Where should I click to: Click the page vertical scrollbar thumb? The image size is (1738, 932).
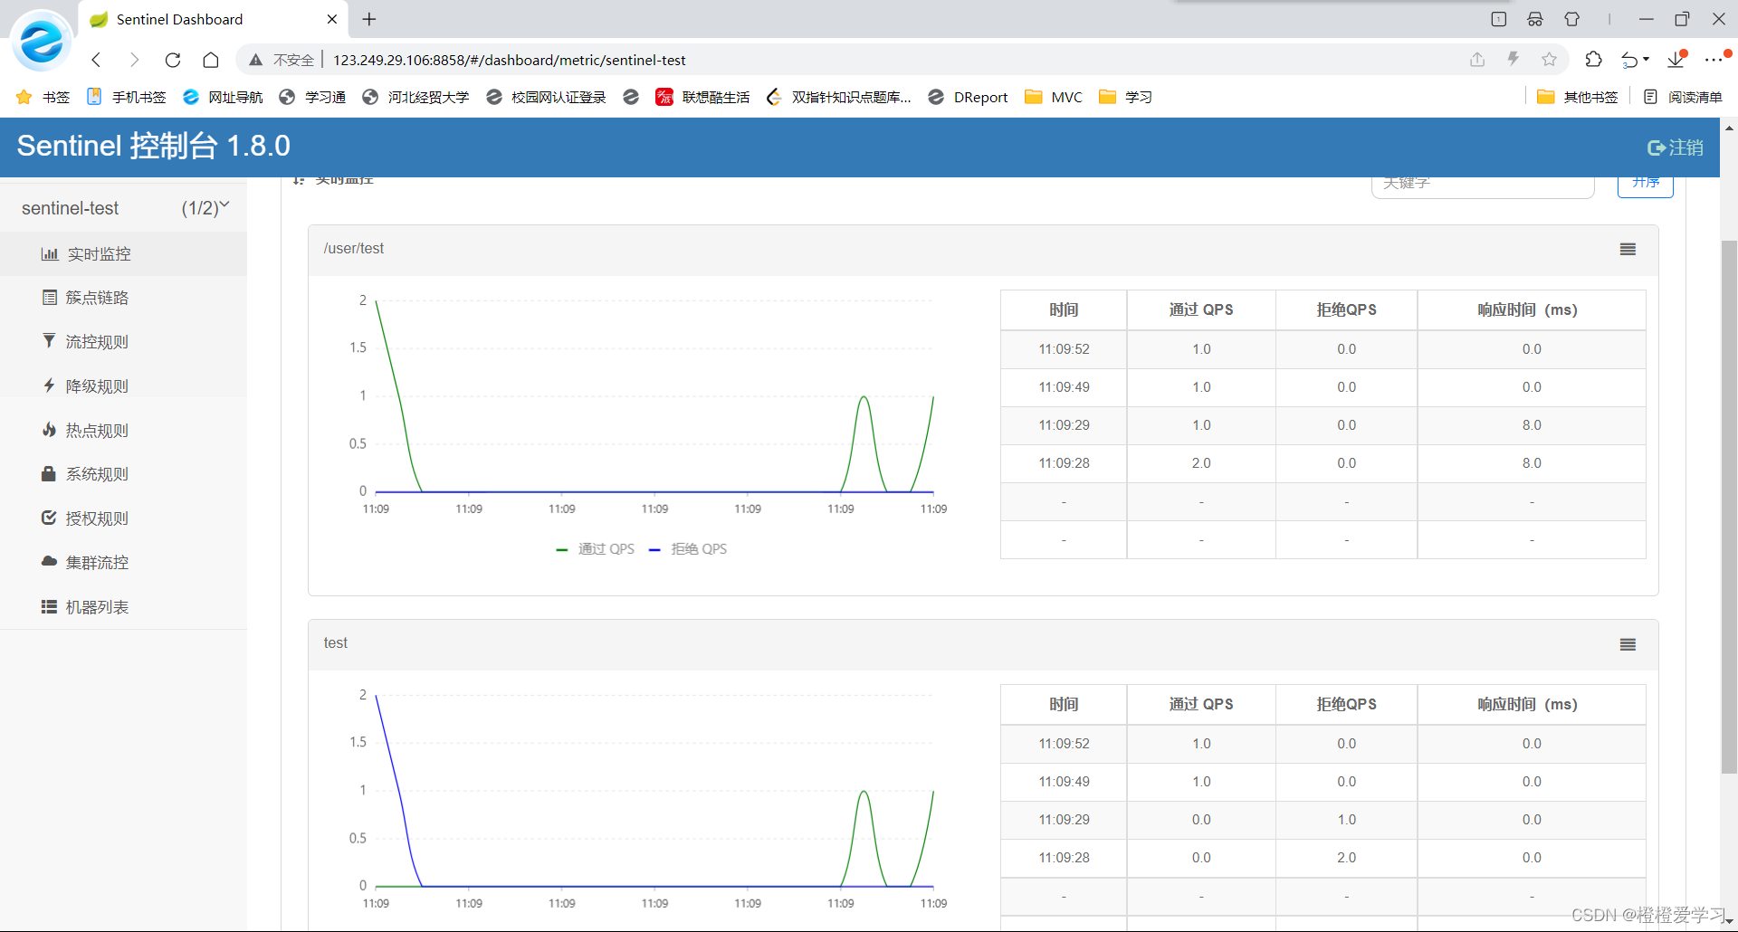point(1729,507)
